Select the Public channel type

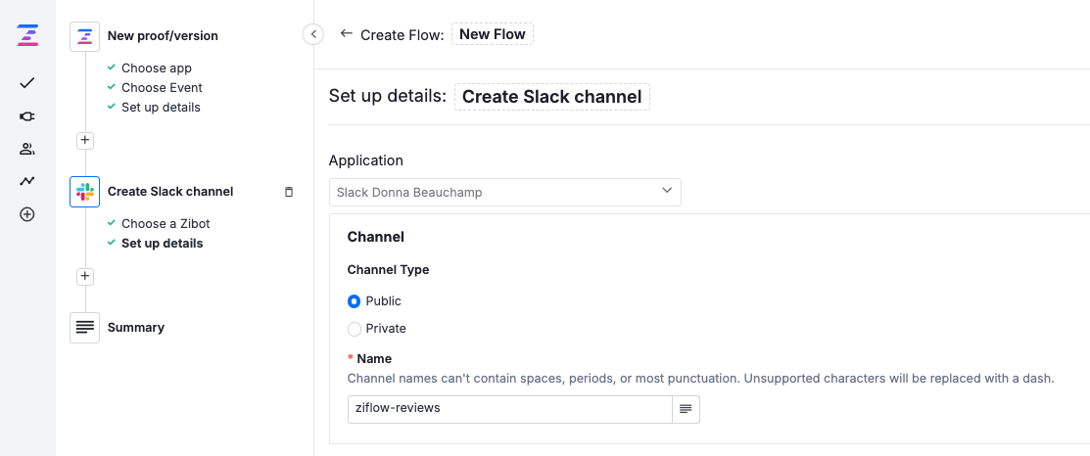pos(354,301)
